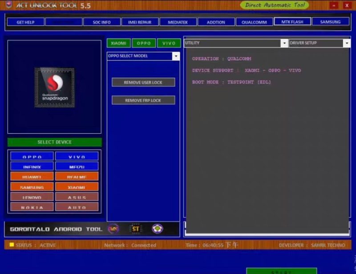Select the QUALCOMM tab
The image size is (356, 274).
pyautogui.click(x=254, y=22)
